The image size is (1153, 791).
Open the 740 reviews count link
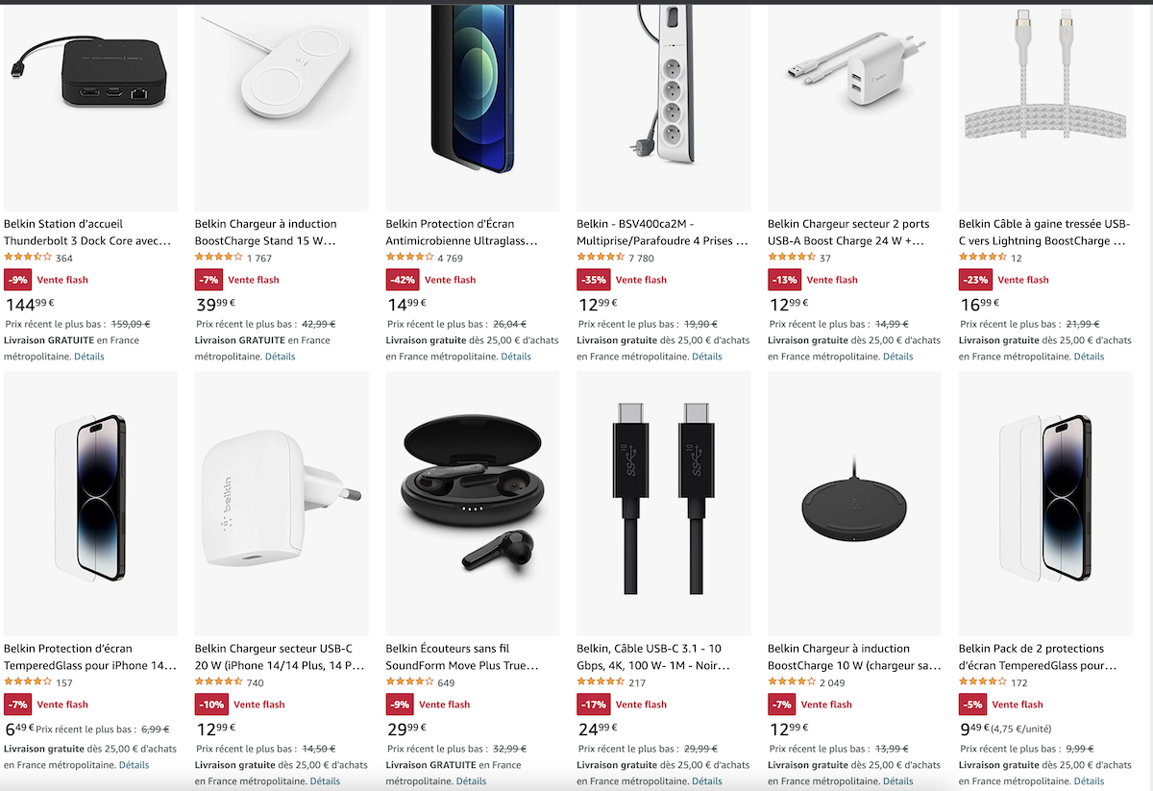[x=255, y=683]
